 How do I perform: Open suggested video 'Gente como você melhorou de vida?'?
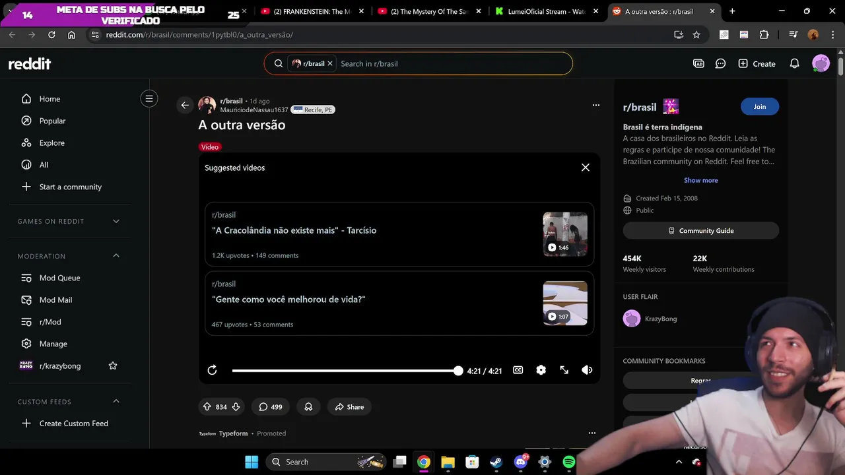(x=399, y=303)
